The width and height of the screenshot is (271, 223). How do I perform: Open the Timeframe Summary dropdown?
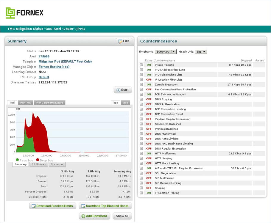[166, 52]
